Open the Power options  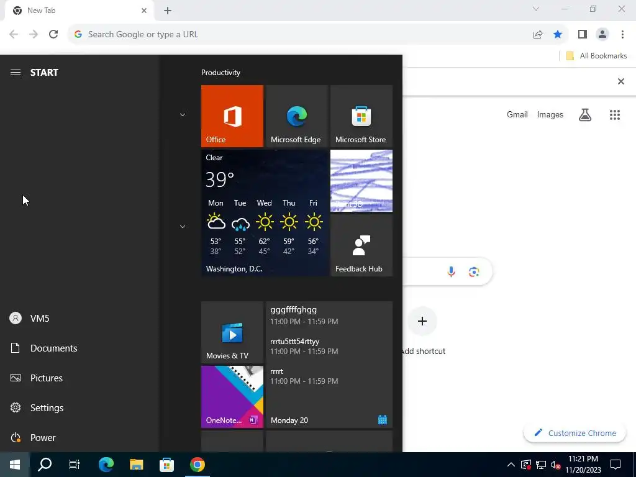tap(79, 438)
